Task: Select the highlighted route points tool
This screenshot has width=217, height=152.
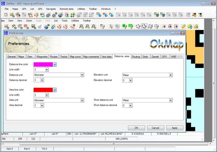Action: coord(144,26)
